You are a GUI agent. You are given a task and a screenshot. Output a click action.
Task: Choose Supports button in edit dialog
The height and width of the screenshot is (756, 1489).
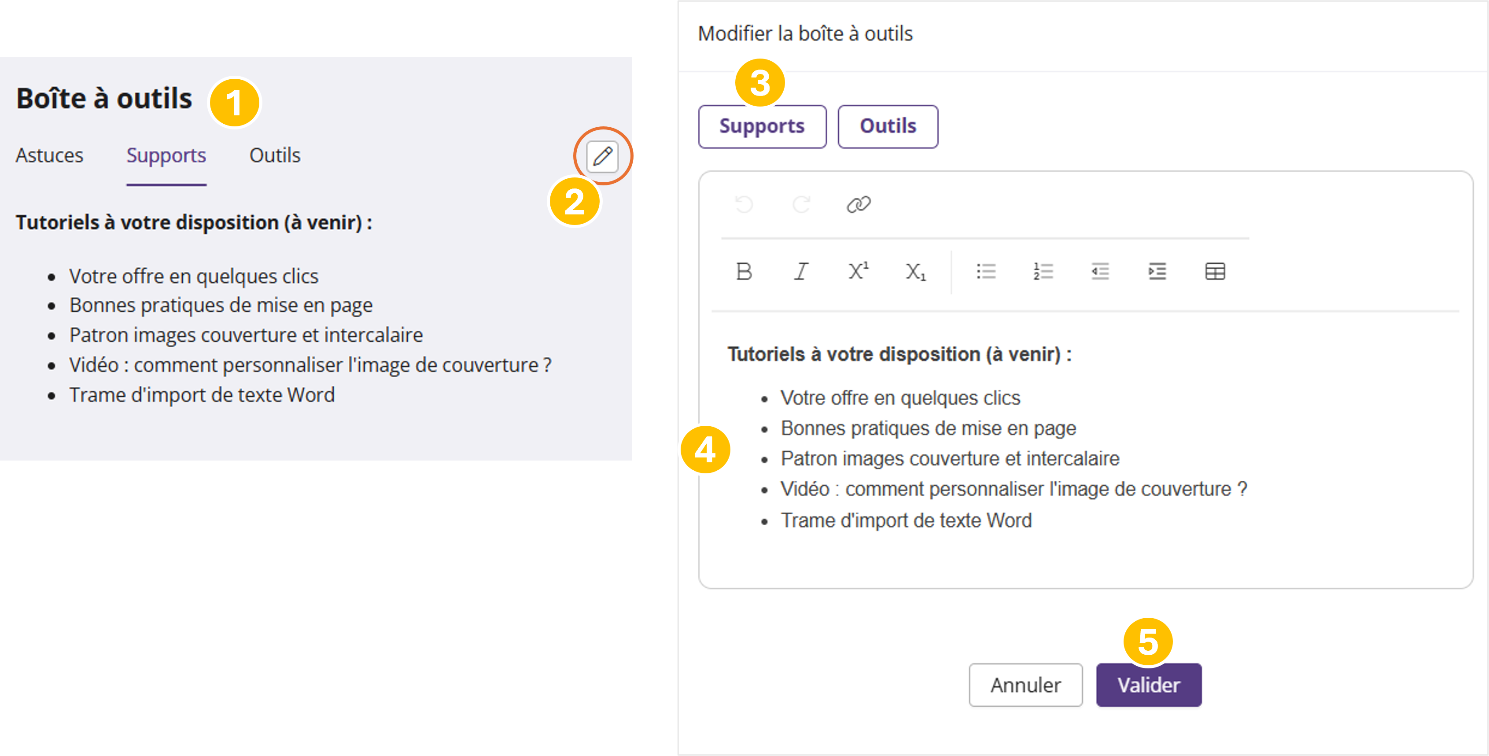click(x=762, y=126)
